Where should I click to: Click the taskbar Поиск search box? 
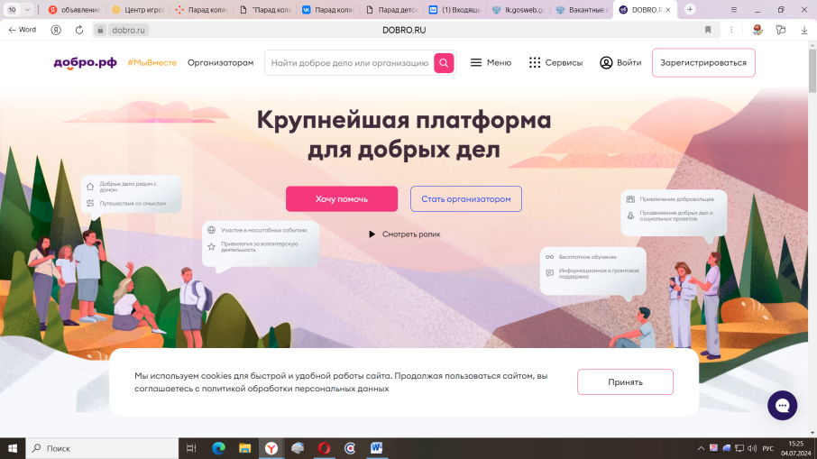click(x=102, y=448)
